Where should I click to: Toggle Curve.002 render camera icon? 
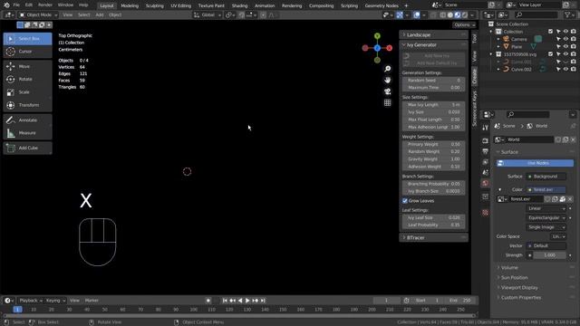(574, 69)
